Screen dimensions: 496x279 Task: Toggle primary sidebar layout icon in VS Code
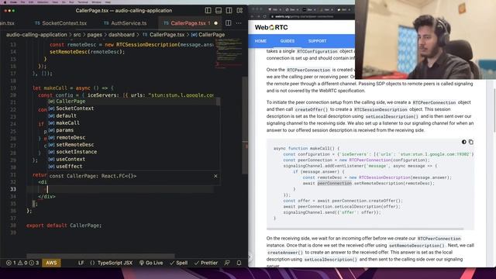(x=208, y=10)
